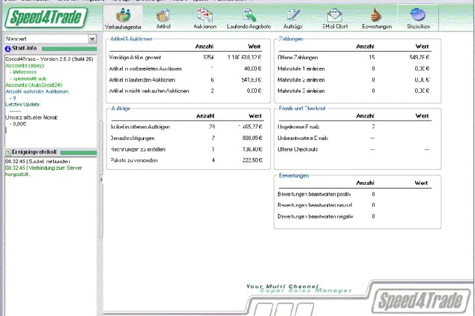Click Anzahl laufender Auktionen in sidebar
The image size is (475, 316).
tap(37, 91)
